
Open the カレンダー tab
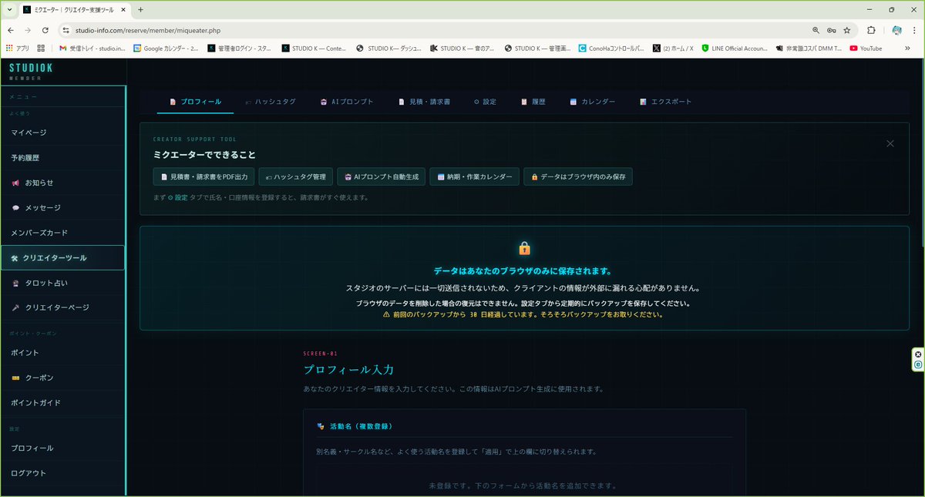coord(592,102)
